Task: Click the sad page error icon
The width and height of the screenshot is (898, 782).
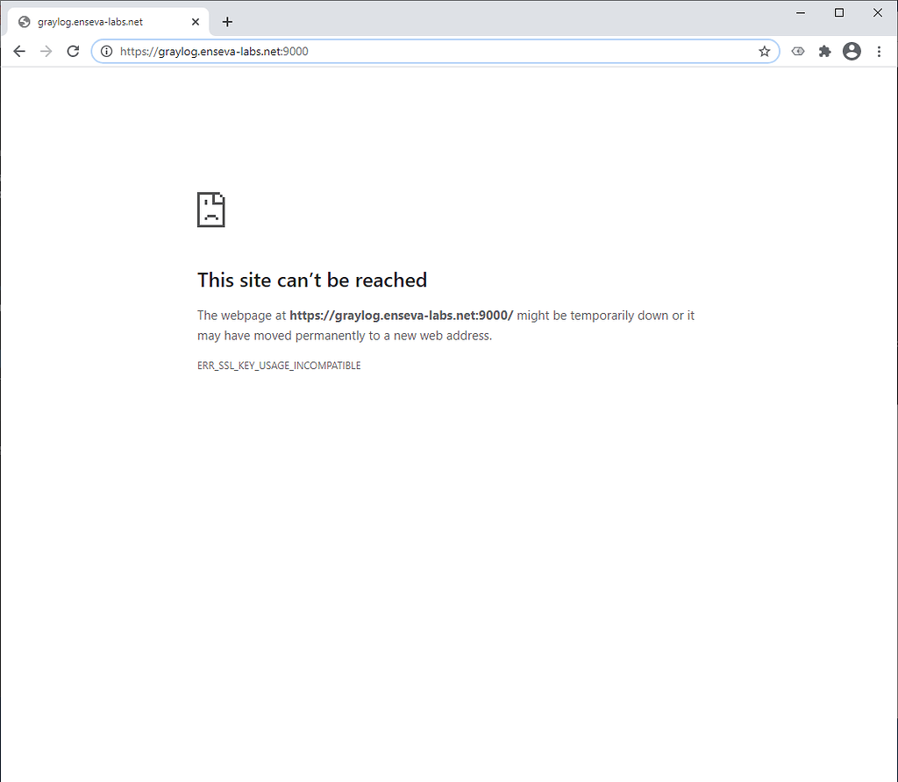Action: (x=211, y=210)
